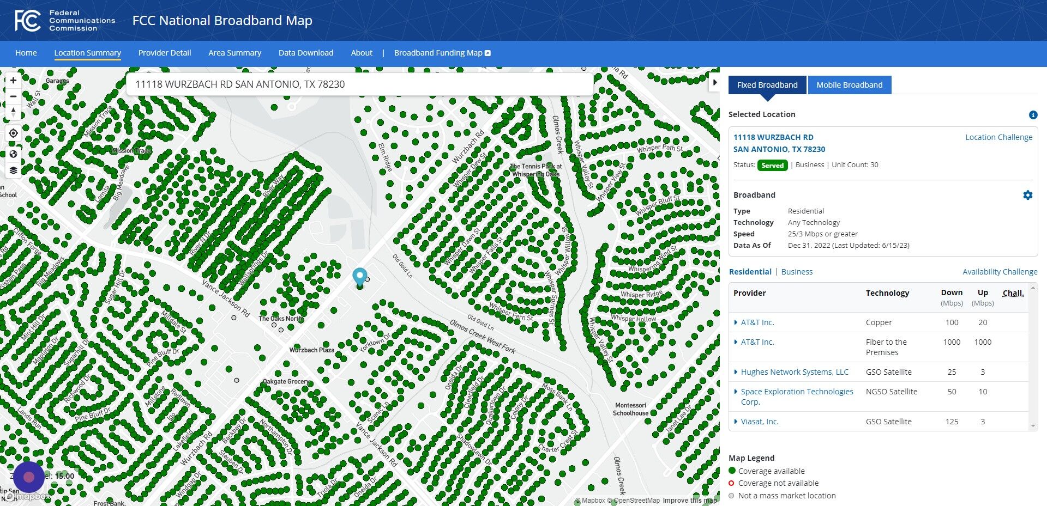Open the globe basemap view control
The height and width of the screenshot is (506, 1047).
tap(13, 154)
